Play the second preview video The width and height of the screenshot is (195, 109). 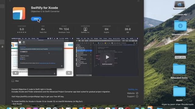point(107,57)
